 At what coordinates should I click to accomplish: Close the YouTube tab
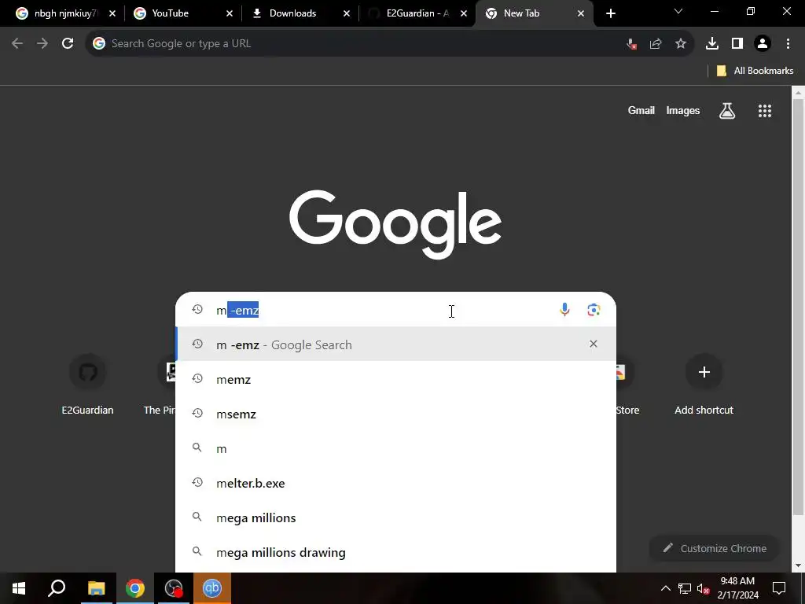pyautogui.click(x=230, y=13)
